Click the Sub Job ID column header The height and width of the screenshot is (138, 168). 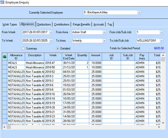coord(128,57)
